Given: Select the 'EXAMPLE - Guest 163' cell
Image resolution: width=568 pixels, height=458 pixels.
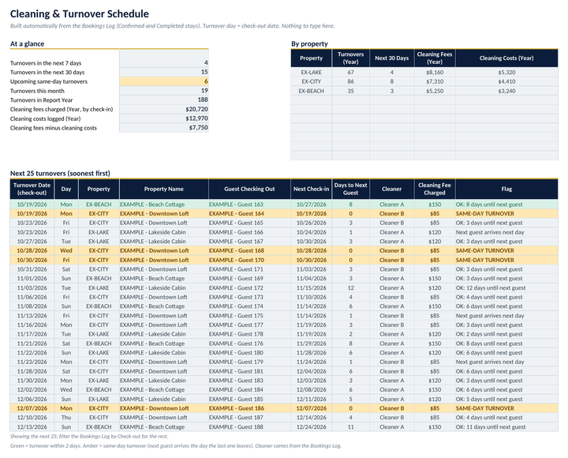Looking at the screenshot, I should click(x=249, y=205).
